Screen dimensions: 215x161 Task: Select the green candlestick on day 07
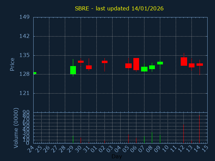pyautogui.click(x=144, y=69)
